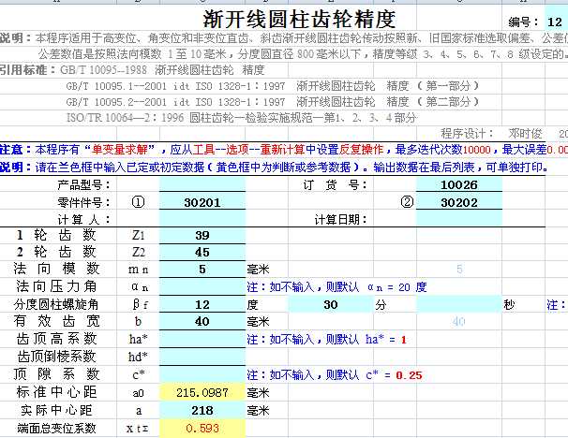Click the GB/T 10095--1988 reference line
Viewport: 568px width, 438px height.
(x=162, y=69)
